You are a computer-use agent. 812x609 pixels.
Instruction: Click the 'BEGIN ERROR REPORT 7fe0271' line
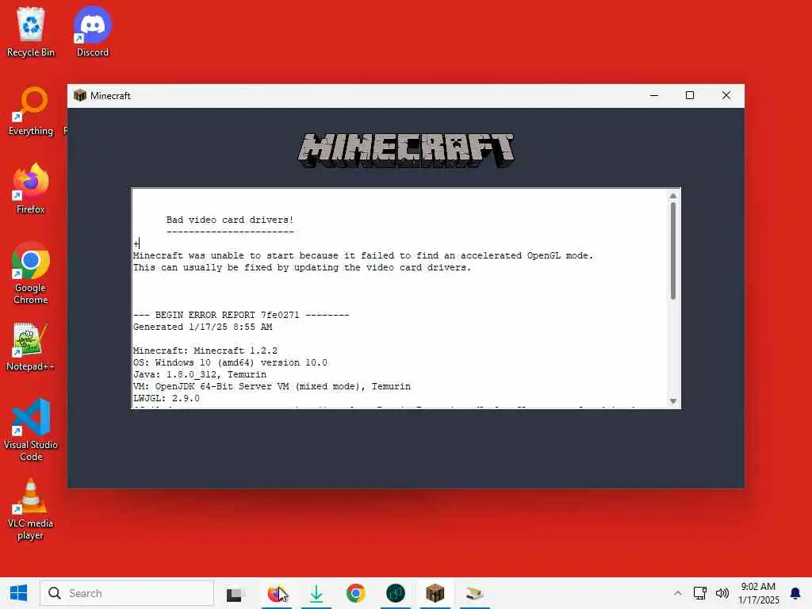point(241,315)
